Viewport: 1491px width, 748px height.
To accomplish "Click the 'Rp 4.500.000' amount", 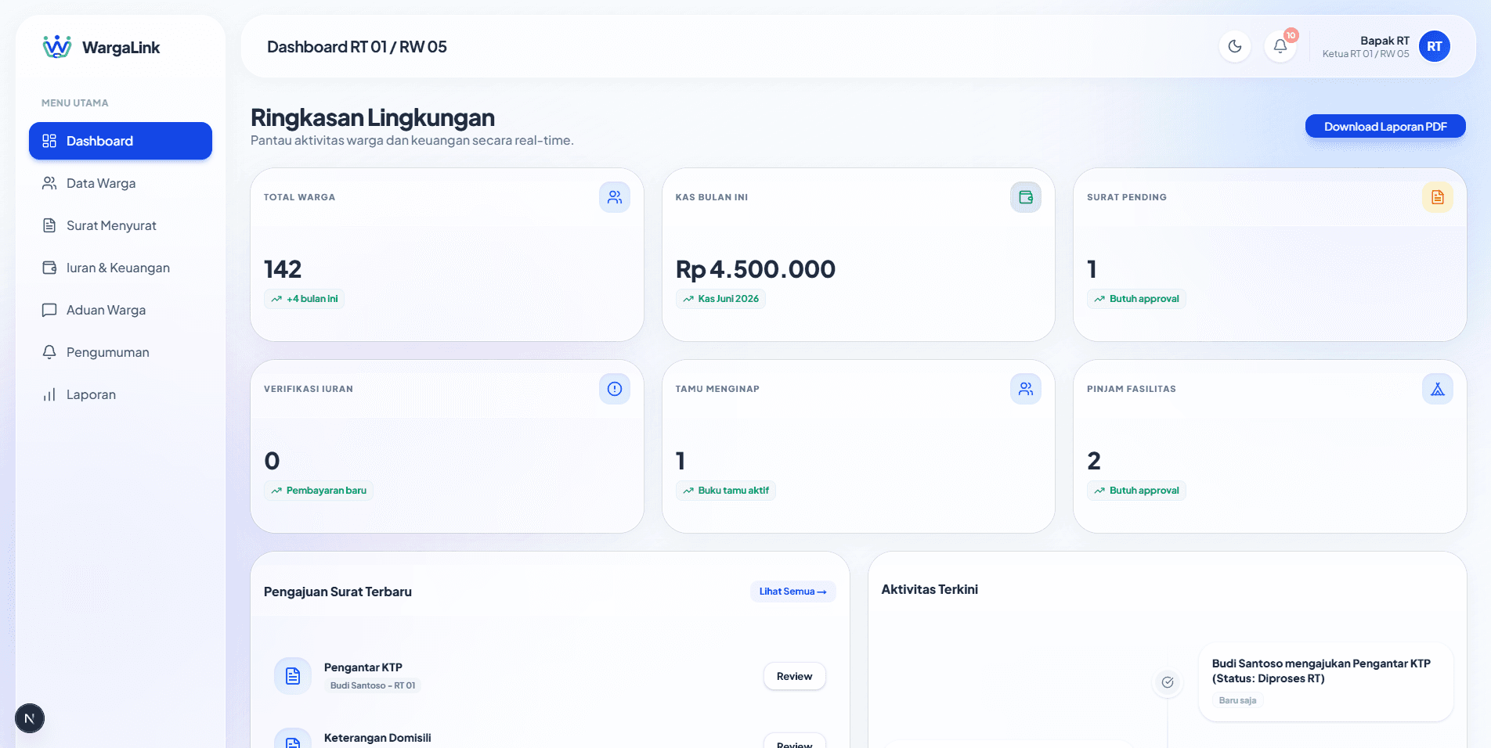I will tap(756, 269).
